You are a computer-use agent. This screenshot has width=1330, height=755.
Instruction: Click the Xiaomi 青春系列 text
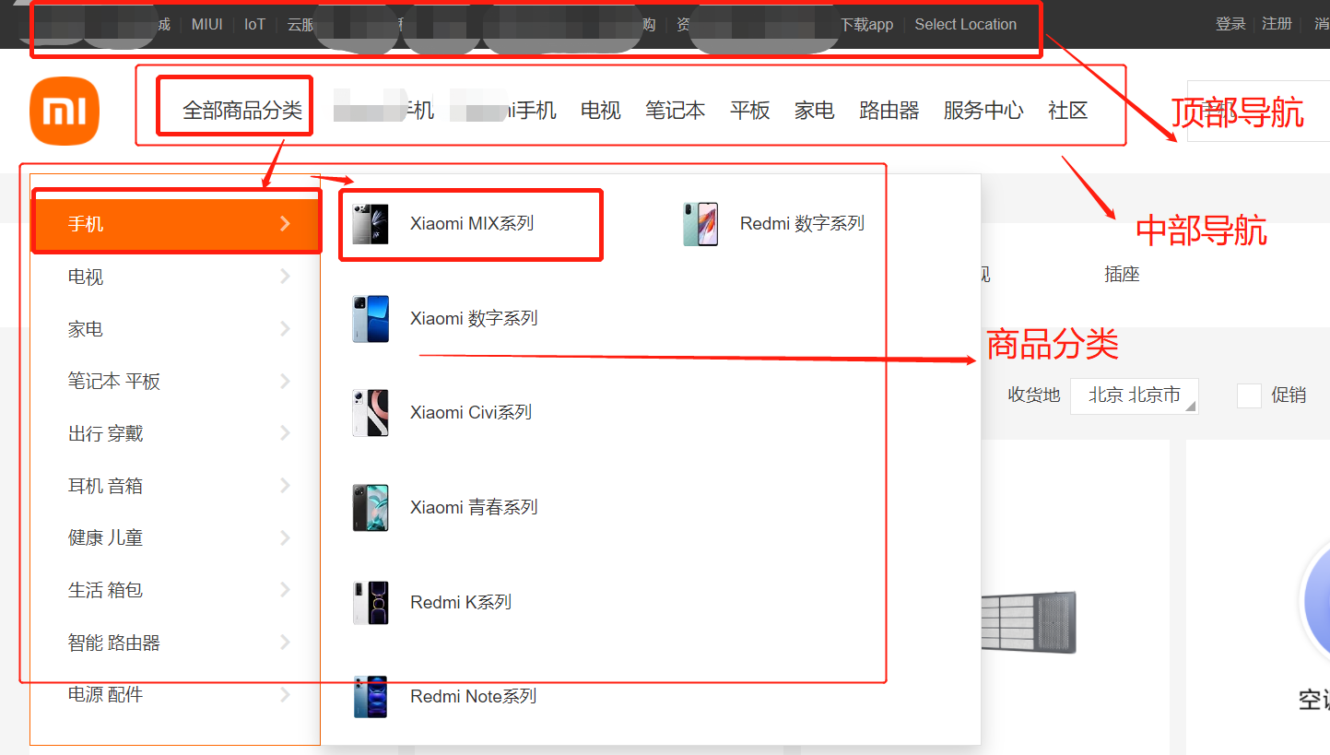(474, 507)
